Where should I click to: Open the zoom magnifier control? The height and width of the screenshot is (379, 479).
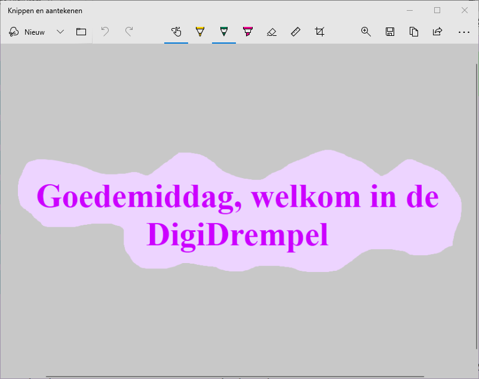[x=366, y=32]
